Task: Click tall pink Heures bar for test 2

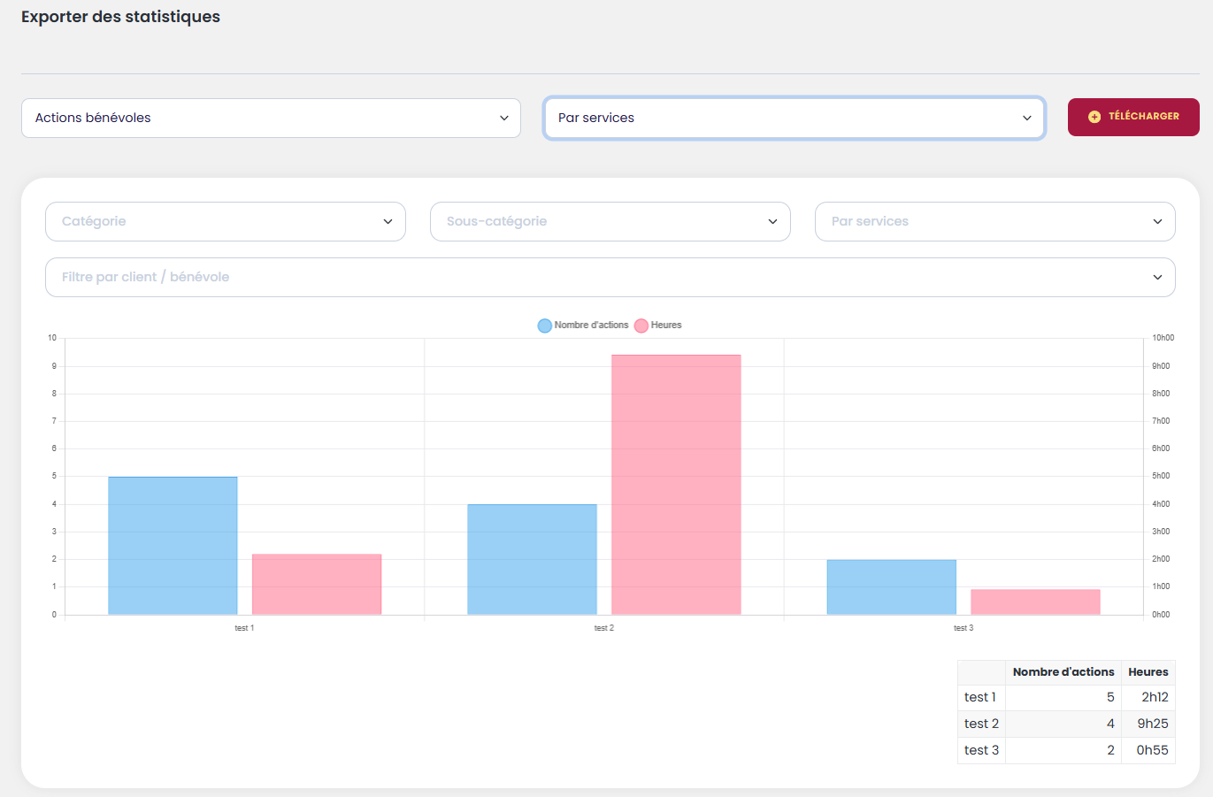Action: [x=676, y=484]
